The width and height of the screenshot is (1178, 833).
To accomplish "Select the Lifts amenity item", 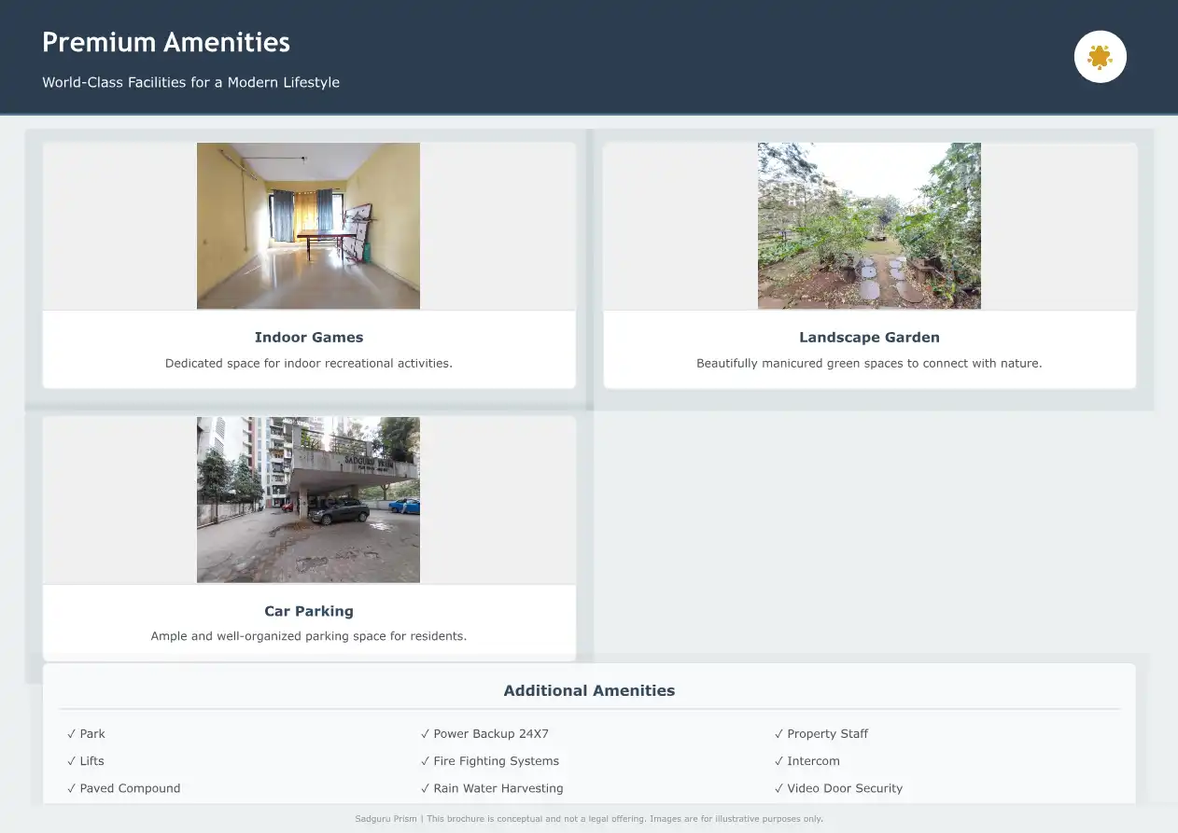I will [x=91, y=761].
